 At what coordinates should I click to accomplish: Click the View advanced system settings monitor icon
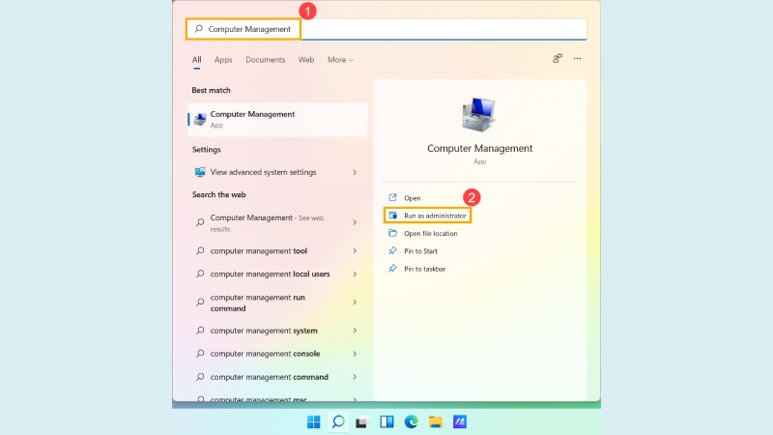tap(200, 172)
